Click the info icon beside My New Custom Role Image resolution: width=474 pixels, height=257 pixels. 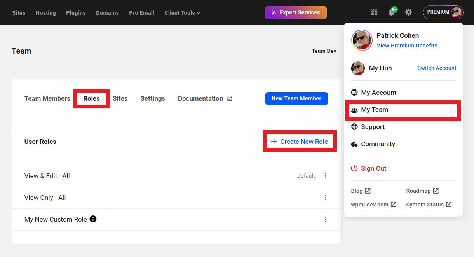click(x=93, y=219)
